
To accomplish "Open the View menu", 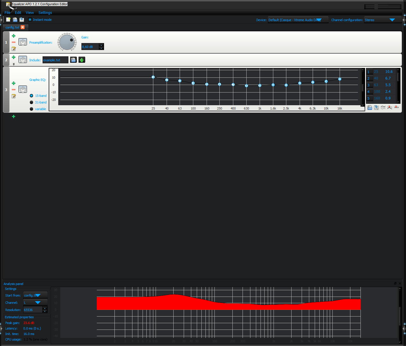I will 30,13.
